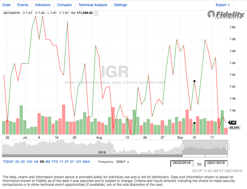The width and height of the screenshot is (247, 189).
Task: Select the TODAY time range
Action: tap(8, 162)
